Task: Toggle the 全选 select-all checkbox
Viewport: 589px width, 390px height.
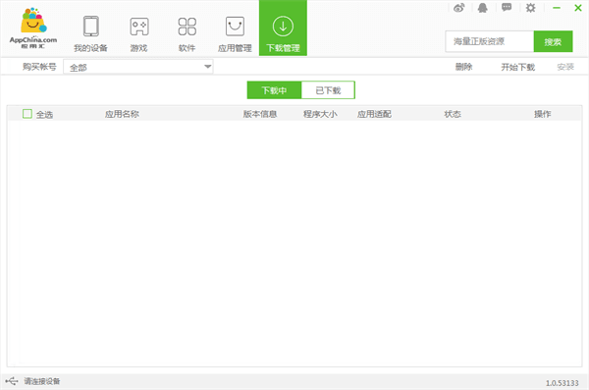Action: point(27,114)
